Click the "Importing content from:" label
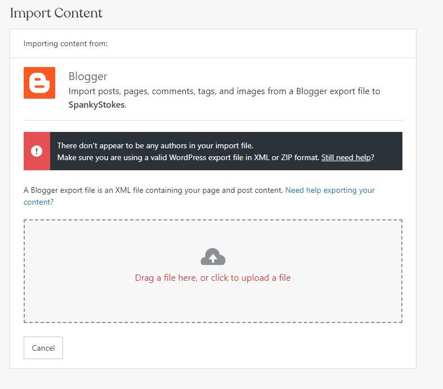Viewport: 443px width, 389px height. pos(65,43)
